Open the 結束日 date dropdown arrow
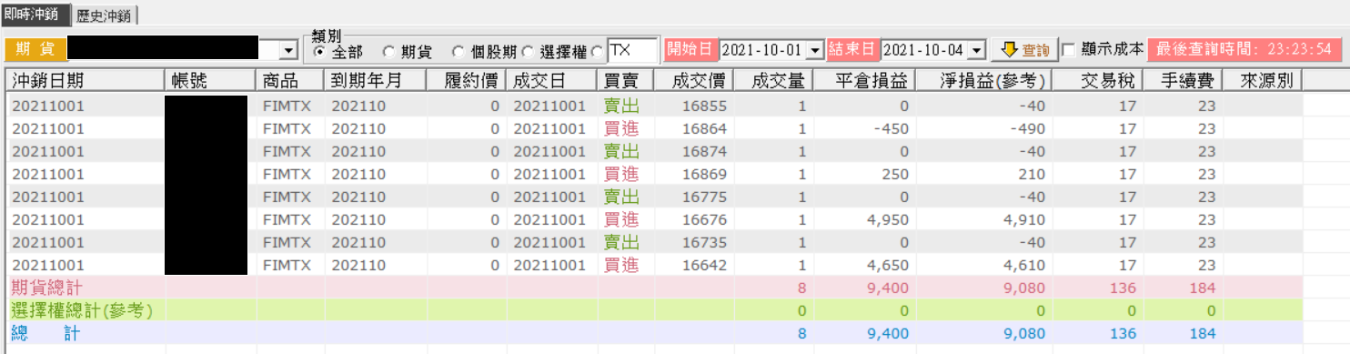Viewport: 1350px width, 354px height. point(977,49)
